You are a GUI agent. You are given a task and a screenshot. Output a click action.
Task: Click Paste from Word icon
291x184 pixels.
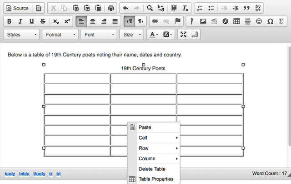coord(98,8)
